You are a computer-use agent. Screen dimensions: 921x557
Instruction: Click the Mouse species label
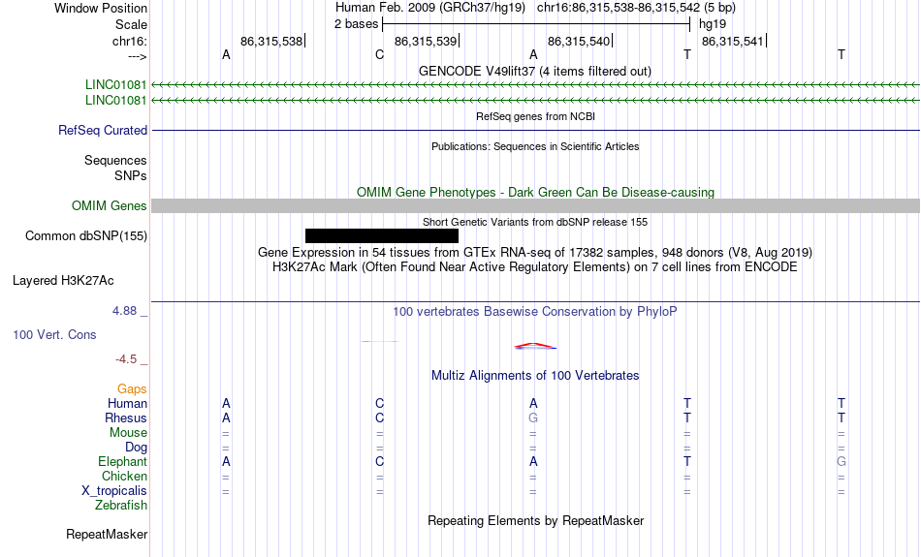128,433
